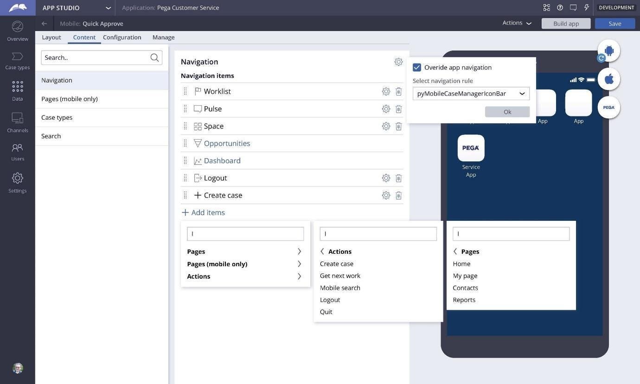Image resolution: width=640 pixels, height=384 pixels.
Task: Open the help question mark icon in header
Action: (560, 7)
